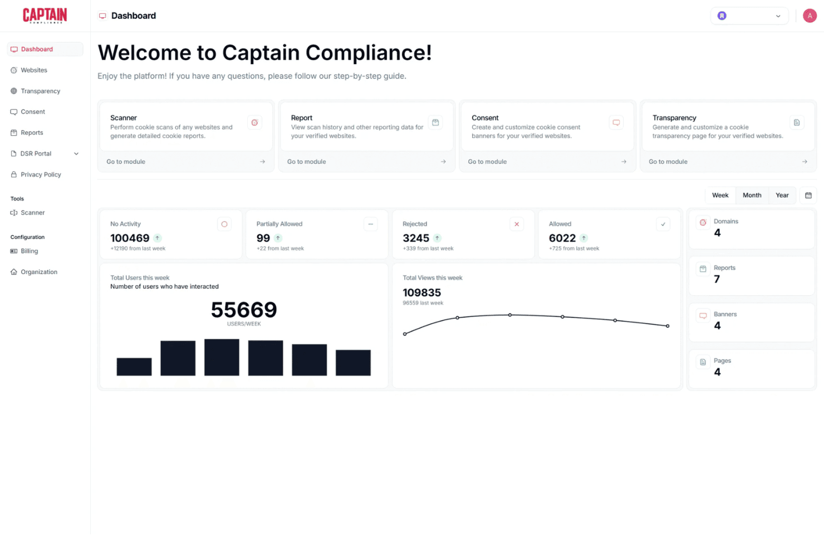Open Transparency in the sidebar

pos(45,91)
